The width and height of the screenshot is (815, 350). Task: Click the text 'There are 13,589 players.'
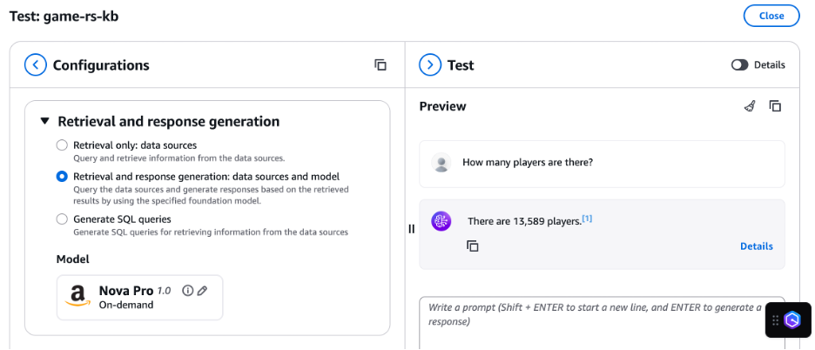[524, 221]
